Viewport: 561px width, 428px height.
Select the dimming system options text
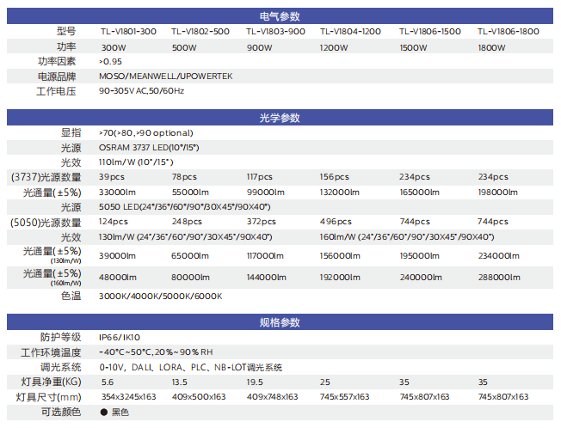click(190, 367)
